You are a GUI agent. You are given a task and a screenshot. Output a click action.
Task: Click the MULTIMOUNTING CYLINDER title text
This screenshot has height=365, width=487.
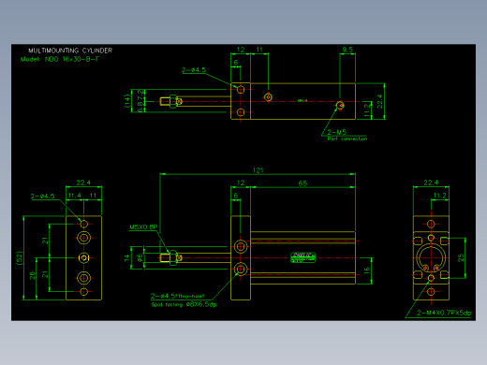click(x=70, y=51)
